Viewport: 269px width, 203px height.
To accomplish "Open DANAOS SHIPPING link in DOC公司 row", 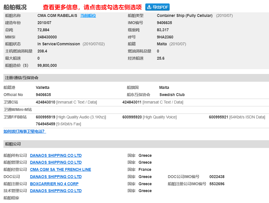I will click(56, 177).
